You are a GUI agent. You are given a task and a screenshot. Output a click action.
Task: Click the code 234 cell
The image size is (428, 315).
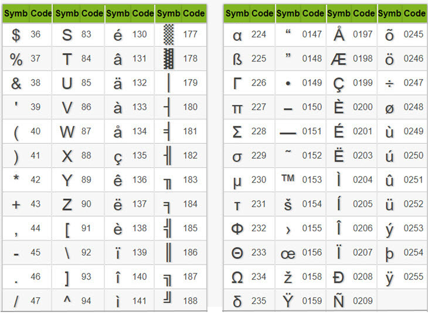(259, 277)
